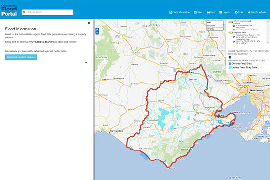Click the Save item in the header
The image size is (270, 180).
pyautogui.click(x=198, y=12)
